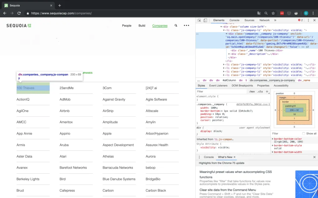
Task: Click the #cbc8c7 border color swatch
Action: tap(240, 111)
